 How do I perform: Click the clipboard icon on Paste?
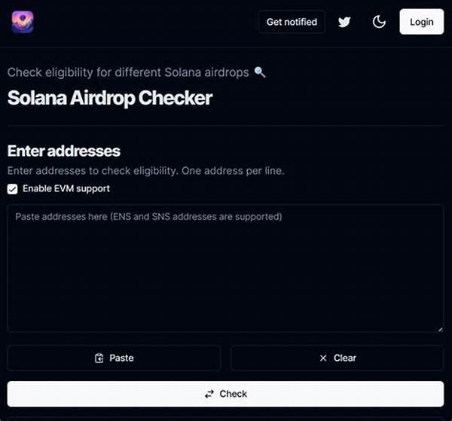pyautogui.click(x=99, y=358)
